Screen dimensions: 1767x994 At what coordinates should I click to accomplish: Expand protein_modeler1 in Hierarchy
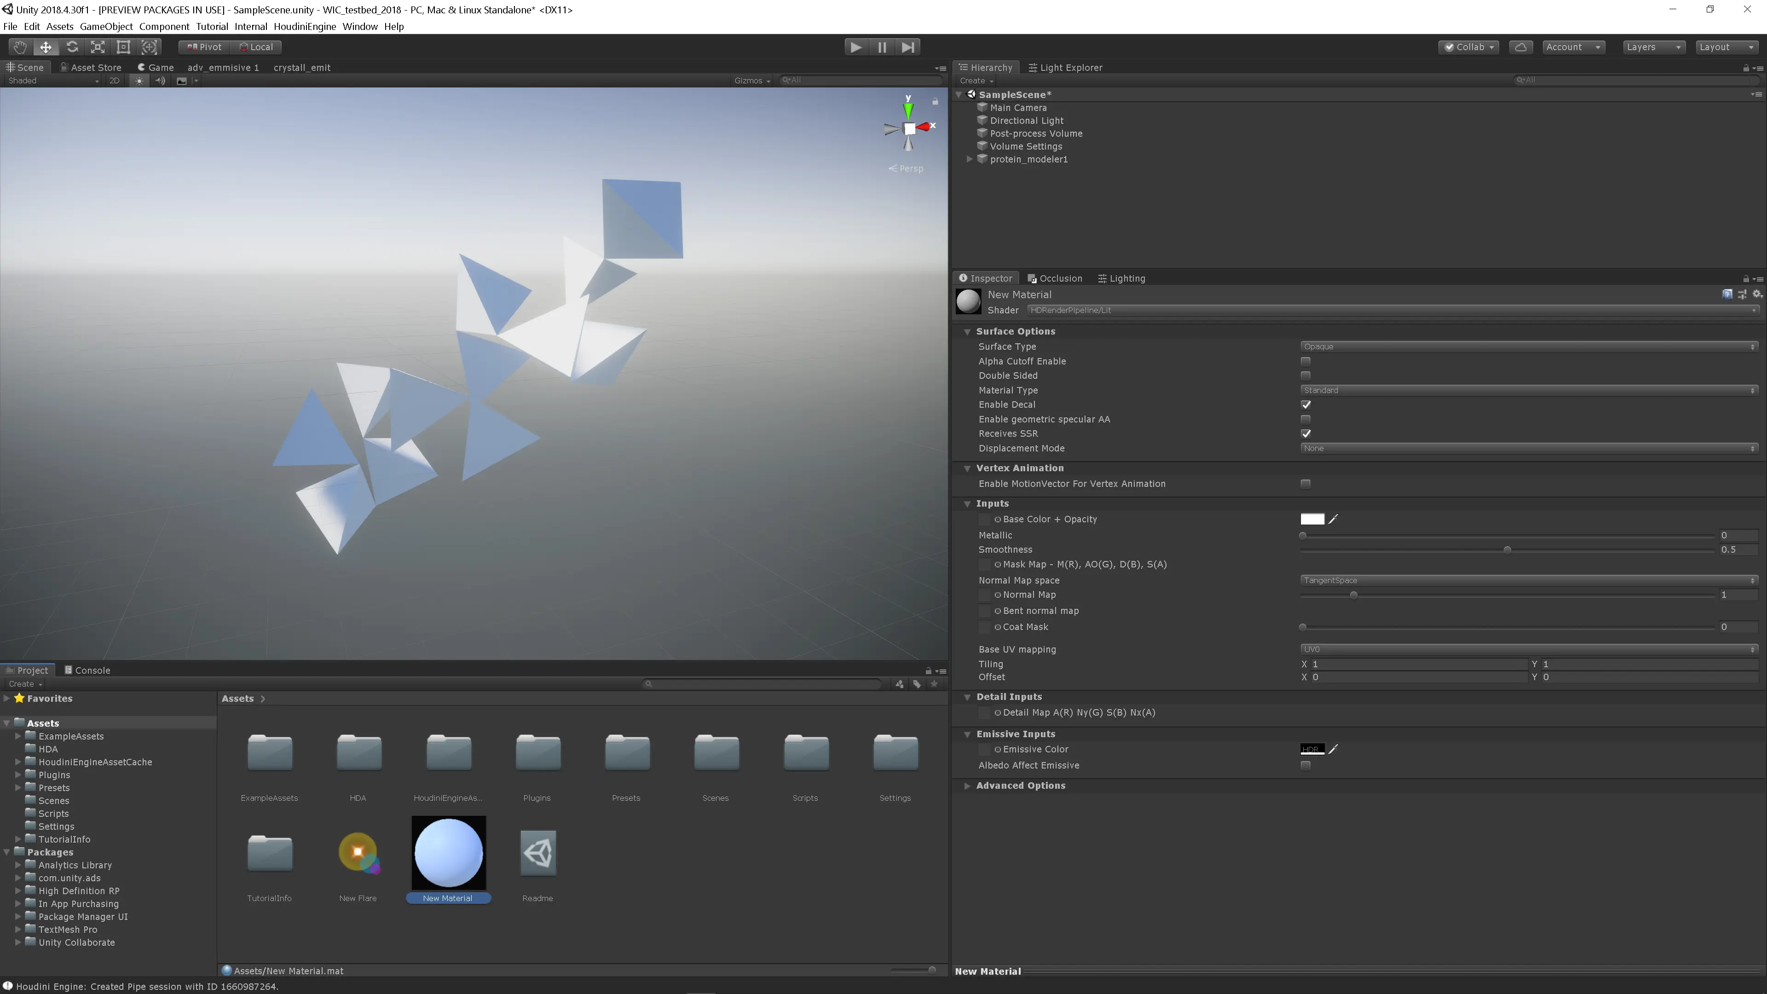[x=969, y=159]
